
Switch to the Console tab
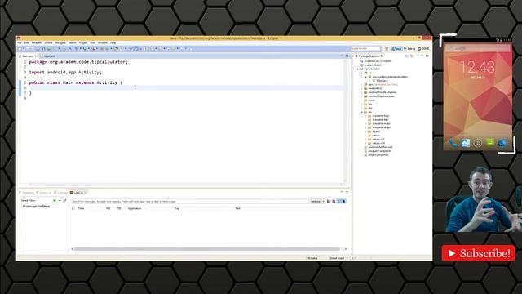pos(60,193)
